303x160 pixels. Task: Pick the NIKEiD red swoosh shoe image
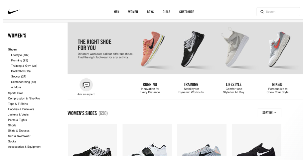279,49
